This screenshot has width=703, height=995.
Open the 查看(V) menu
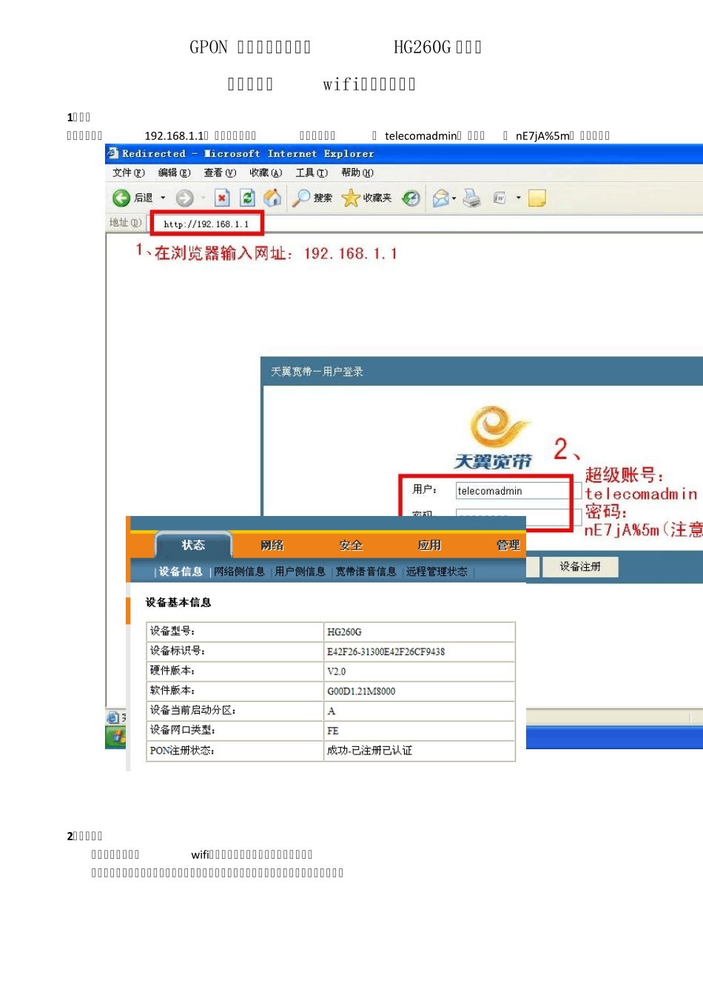click(220, 172)
